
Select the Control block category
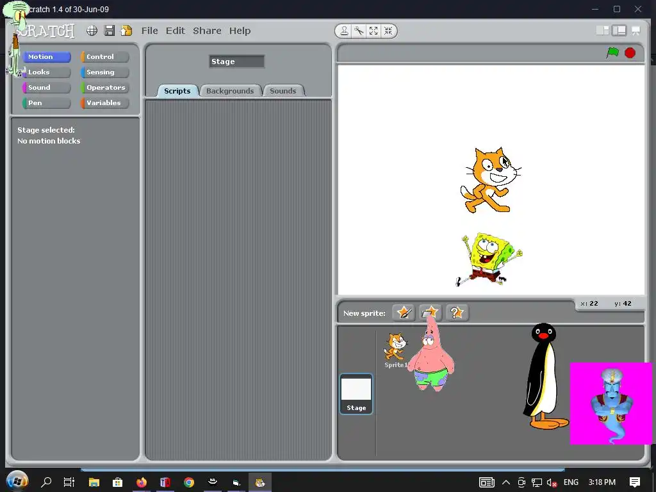point(105,56)
